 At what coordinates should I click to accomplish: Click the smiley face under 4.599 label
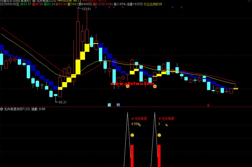coord(132,135)
